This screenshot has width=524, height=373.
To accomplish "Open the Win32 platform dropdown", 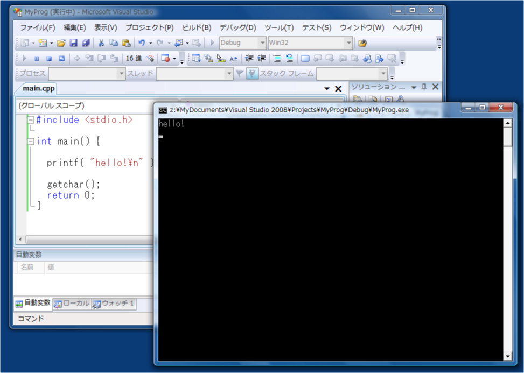I will coord(348,43).
